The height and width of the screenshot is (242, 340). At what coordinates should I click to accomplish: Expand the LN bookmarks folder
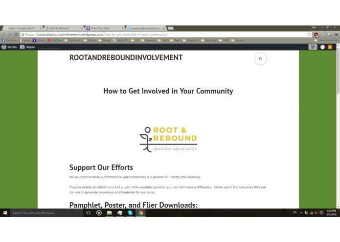135,40
